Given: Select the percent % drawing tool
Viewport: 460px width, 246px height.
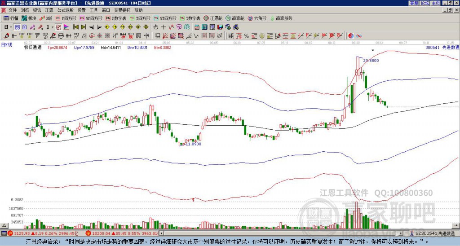Looking at the screenshot, I should click(x=247, y=36).
